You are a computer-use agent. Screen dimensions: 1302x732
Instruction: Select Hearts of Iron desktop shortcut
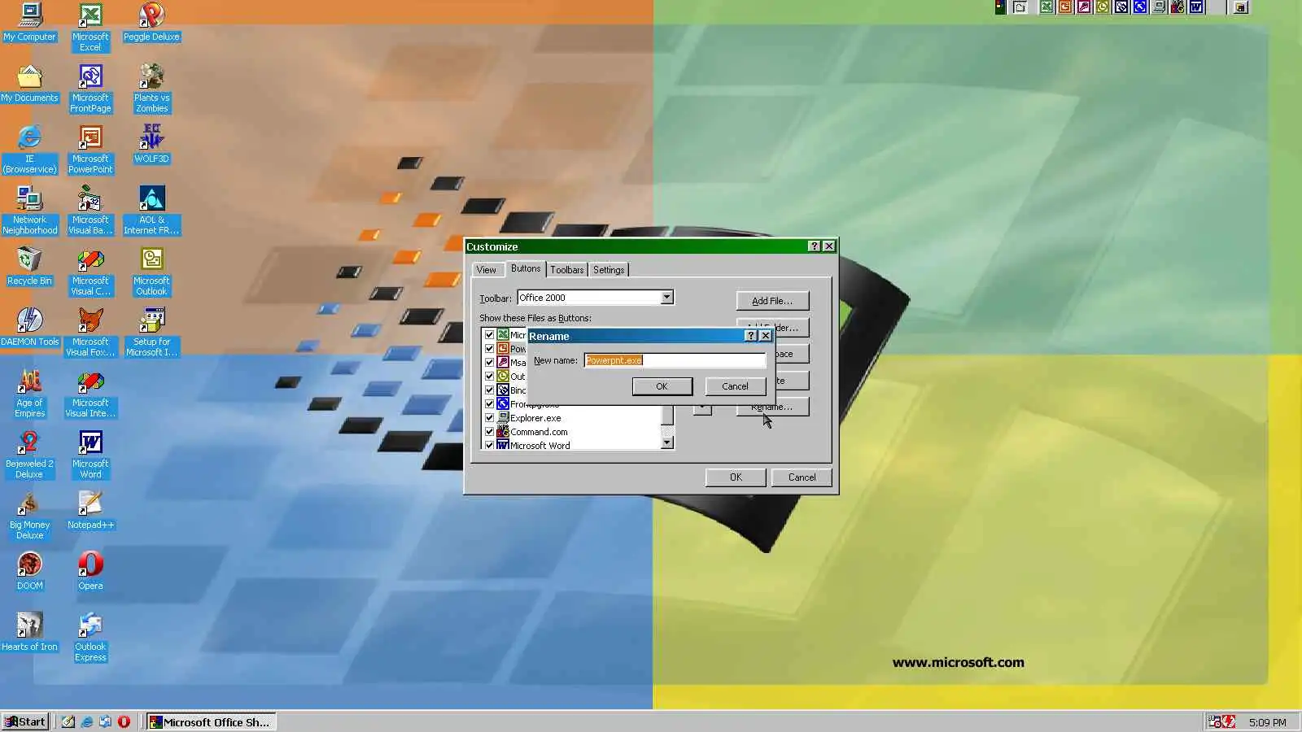pos(29,632)
